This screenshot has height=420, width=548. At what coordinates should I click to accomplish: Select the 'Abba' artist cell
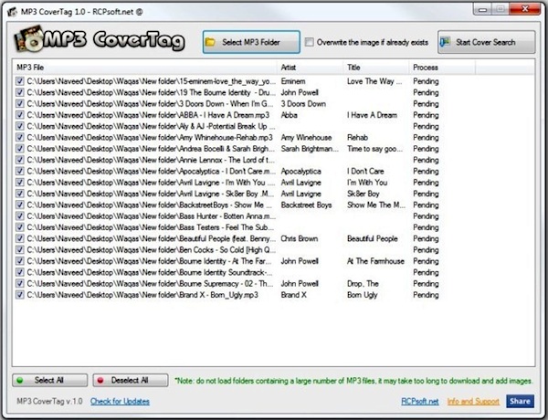pyautogui.click(x=290, y=115)
